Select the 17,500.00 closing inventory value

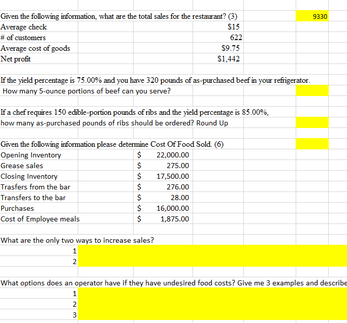click(173, 176)
